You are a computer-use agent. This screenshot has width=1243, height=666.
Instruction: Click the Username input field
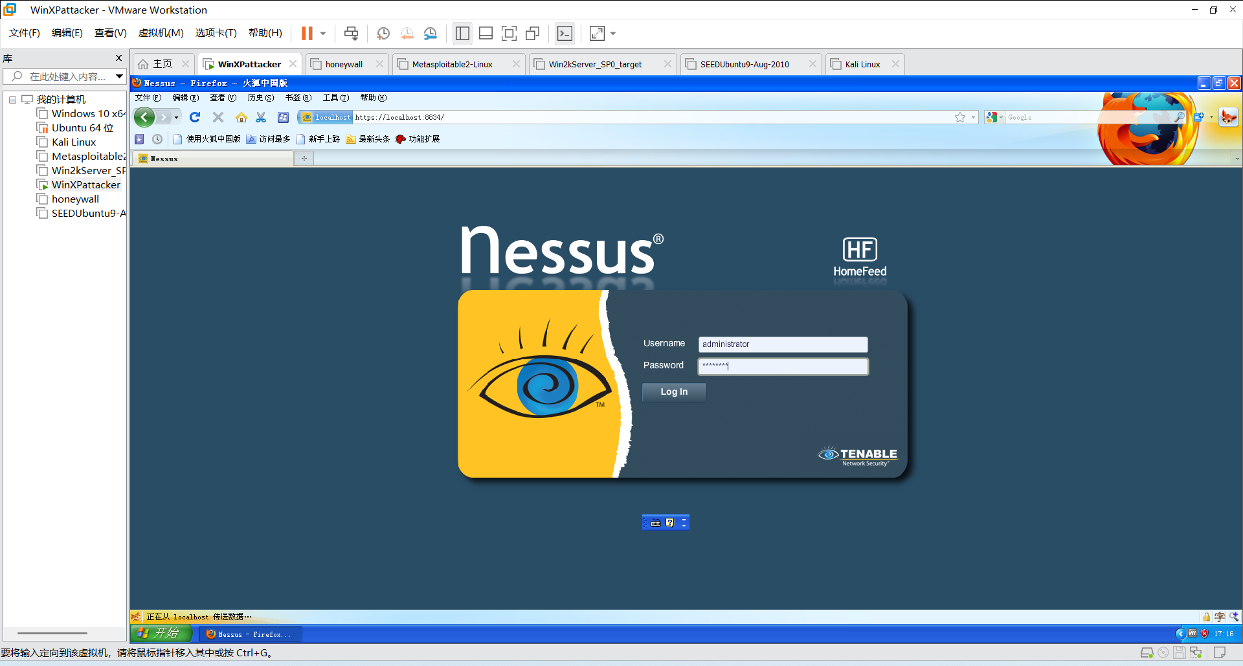(x=783, y=344)
